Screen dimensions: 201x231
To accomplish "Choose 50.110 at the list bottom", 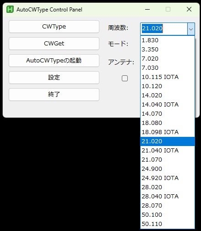I will pyautogui.click(x=168, y=224).
